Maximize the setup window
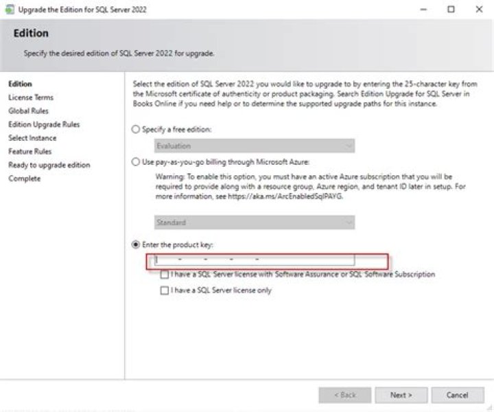This screenshot has width=494, height=412. point(451,10)
